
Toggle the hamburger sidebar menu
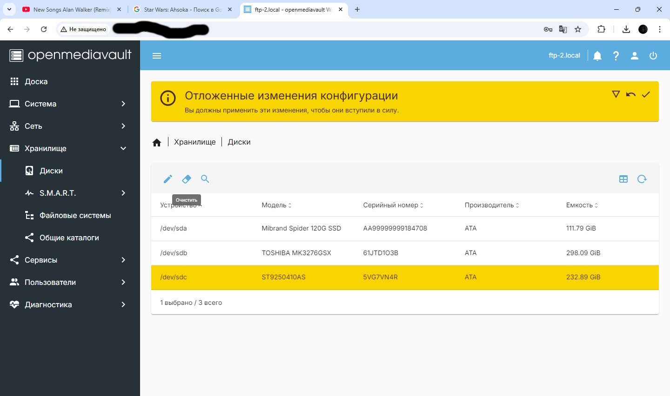coord(157,56)
